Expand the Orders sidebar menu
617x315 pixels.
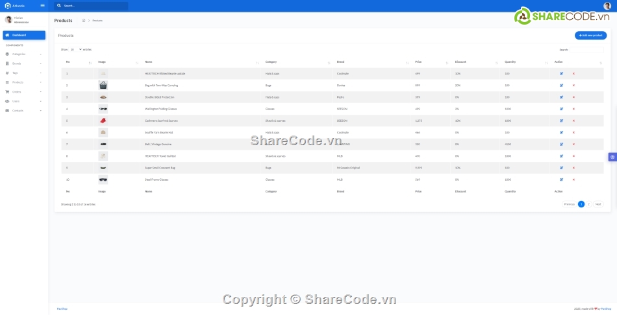pyautogui.click(x=23, y=91)
